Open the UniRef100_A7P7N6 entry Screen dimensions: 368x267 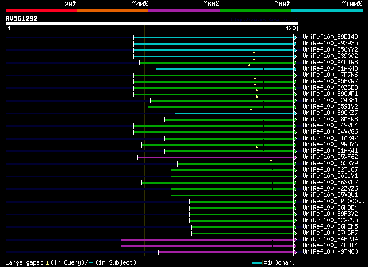point(330,75)
